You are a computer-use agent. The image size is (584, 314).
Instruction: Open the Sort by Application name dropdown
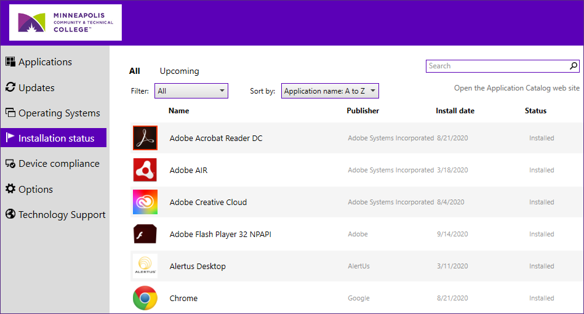tap(330, 91)
